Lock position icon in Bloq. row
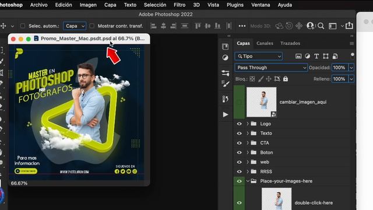This screenshot has width=373, height=210. (x=269, y=79)
